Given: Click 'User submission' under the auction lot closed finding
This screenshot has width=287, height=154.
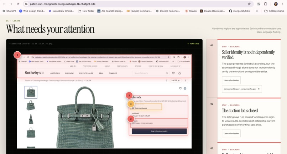Looking at the screenshot, I should point(231,133).
